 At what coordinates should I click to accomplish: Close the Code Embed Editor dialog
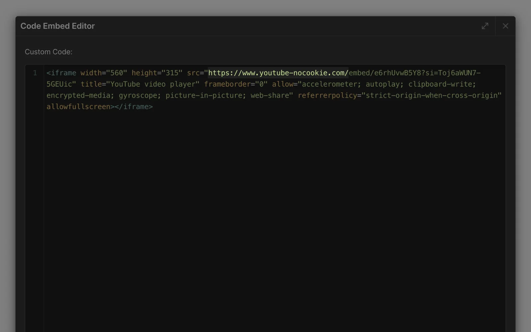[x=505, y=26]
